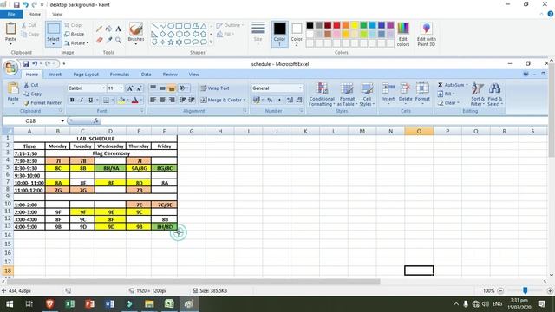Open the Windows Start menu
Viewport: 555px width, 312px height.
coord(10,304)
